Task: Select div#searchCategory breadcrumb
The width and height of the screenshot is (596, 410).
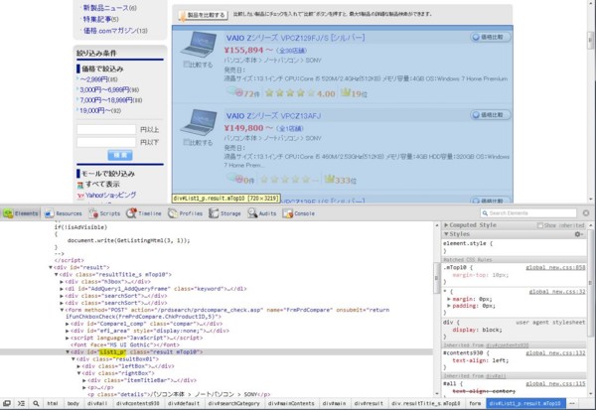Action: pos(233,403)
